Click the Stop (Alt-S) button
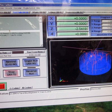Viewport: 112px width, 112px height. coord(12,73)
